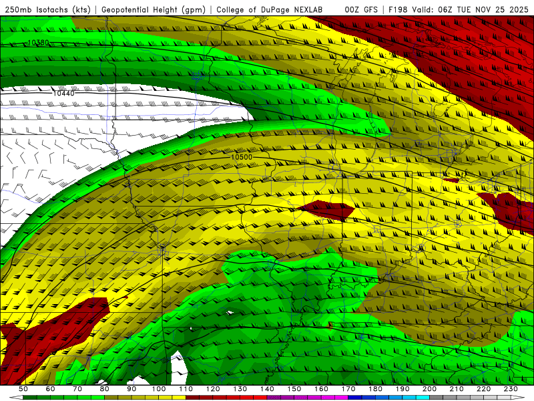Viewport: 534px width, 401px height.
Task: Pick the bright cyan swatch just before 200
Action: 423,398
